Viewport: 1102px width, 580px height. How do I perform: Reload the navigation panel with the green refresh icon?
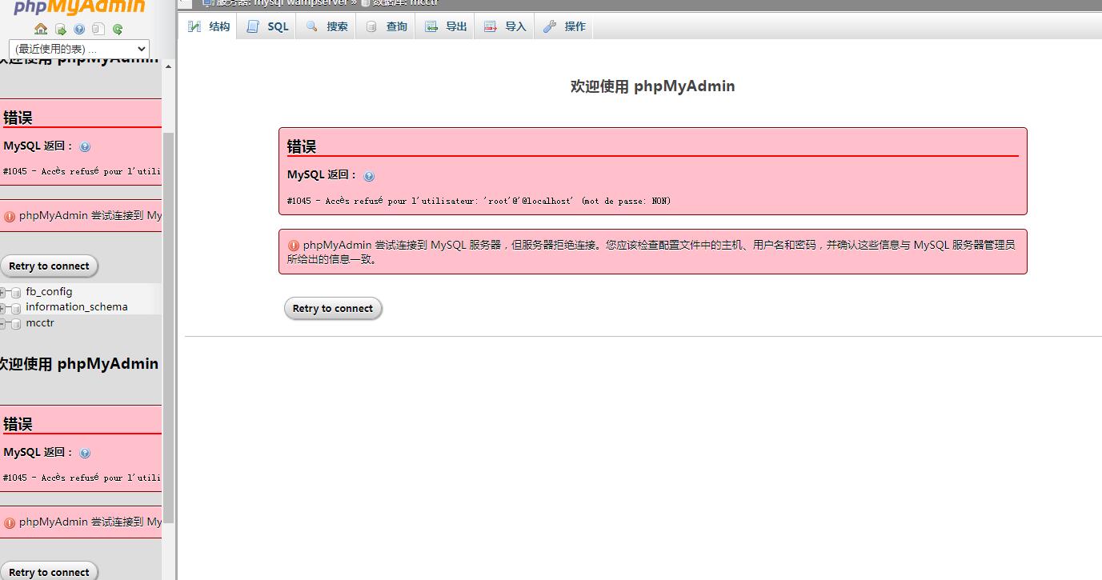[x=118, y=30]
